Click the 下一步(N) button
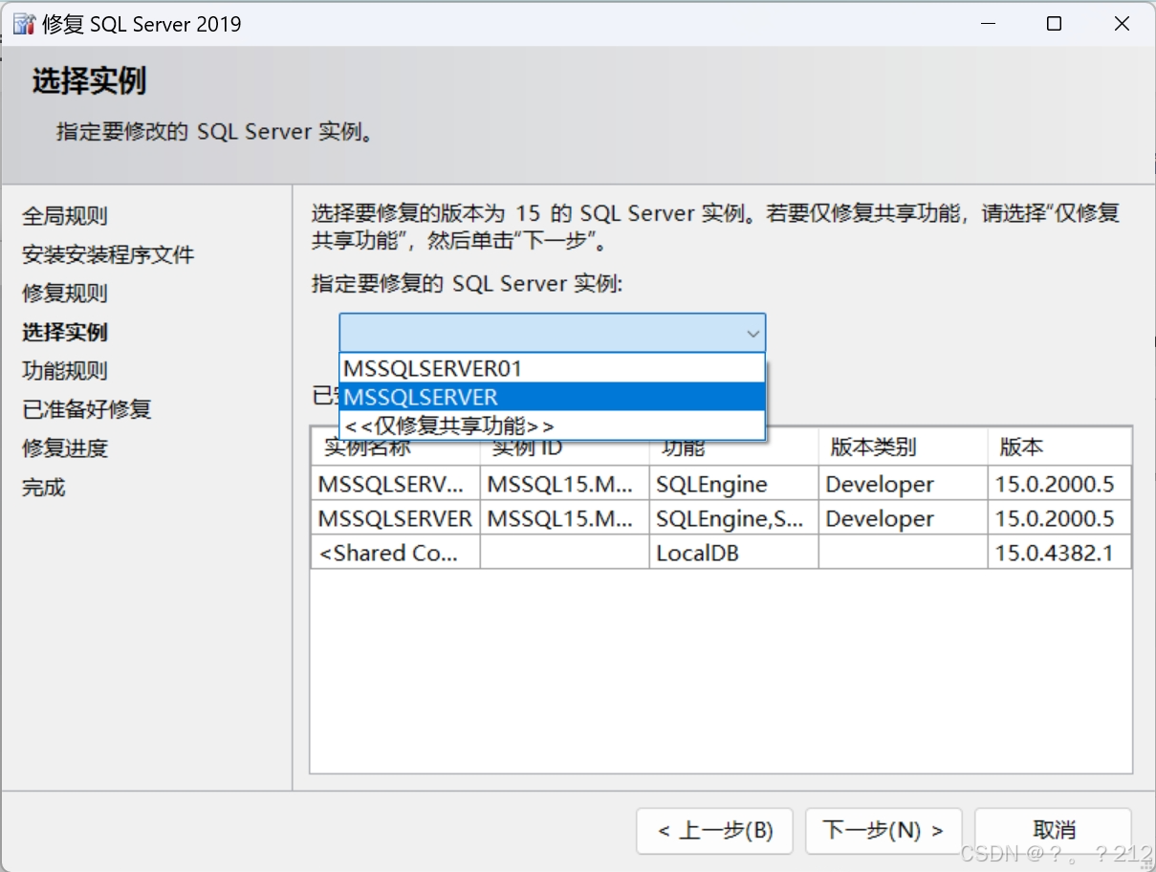Screen dimensions: 1156x872 coord(883,831)
